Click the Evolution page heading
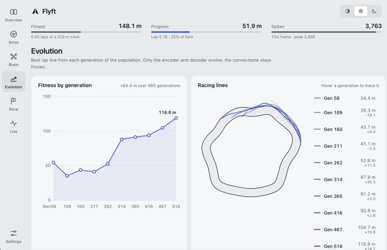Screen dimensions: 387x250 (x=47, y=51)
